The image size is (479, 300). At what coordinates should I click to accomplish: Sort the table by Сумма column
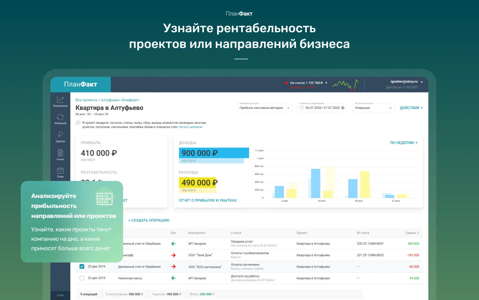point(412,233)
